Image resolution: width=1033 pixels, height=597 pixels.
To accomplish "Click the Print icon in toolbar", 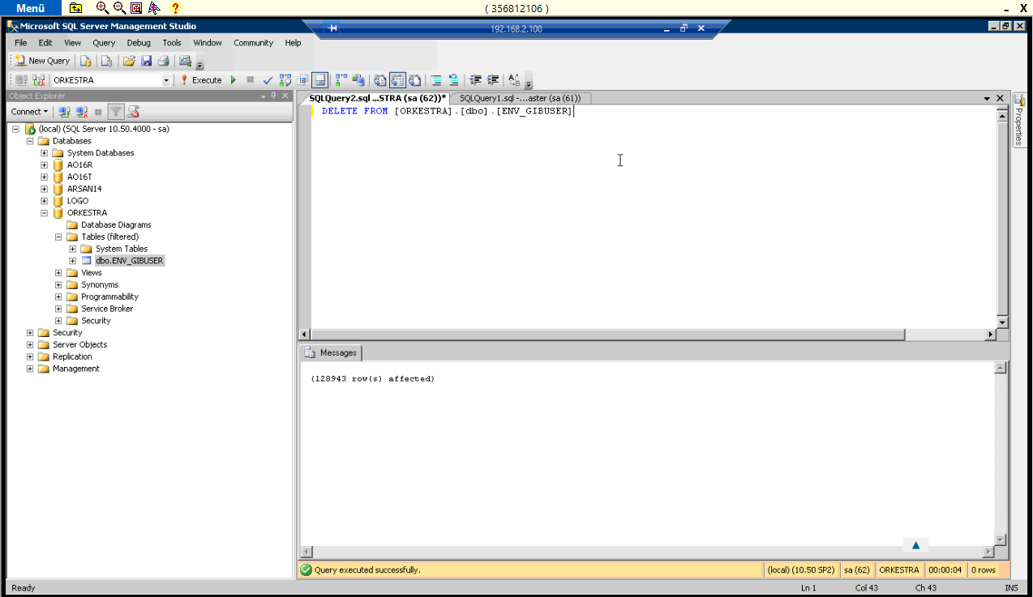I will click(164, 61).
